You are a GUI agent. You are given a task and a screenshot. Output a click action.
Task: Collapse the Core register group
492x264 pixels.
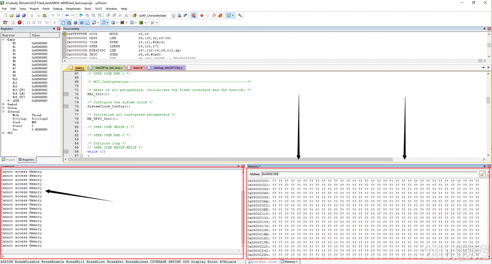pyautogui.click(x=4, y=40)
